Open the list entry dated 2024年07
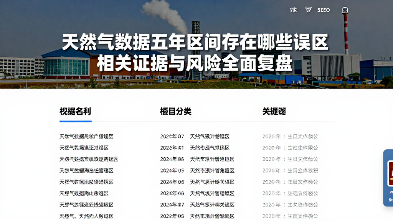The image size is (393, 221). 197,205
